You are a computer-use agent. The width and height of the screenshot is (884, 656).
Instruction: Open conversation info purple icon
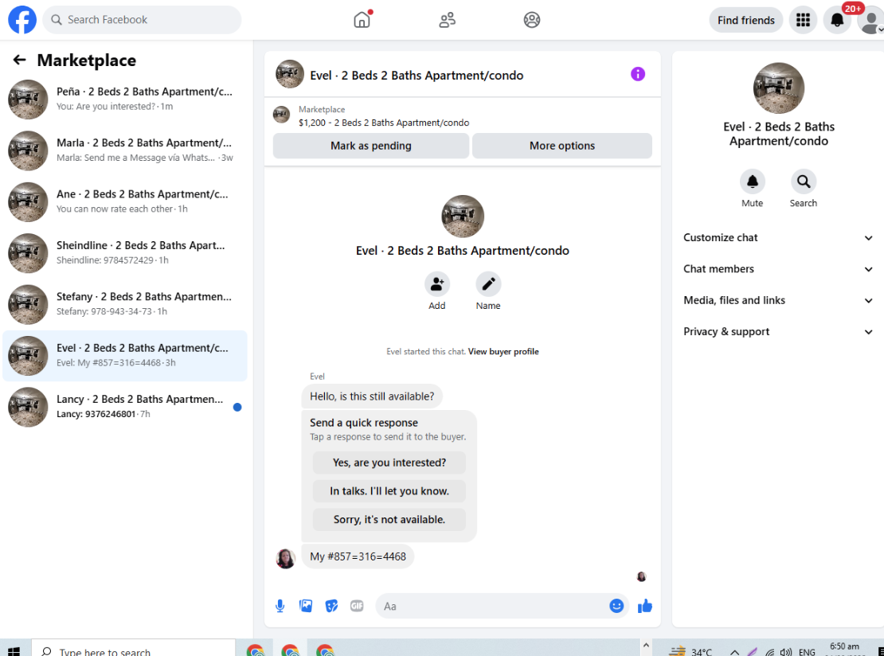click(x=638, y=74)
